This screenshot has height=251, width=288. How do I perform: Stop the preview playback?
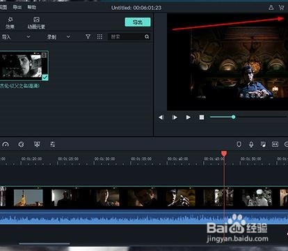pyautogui.click(x=202, y=117)
